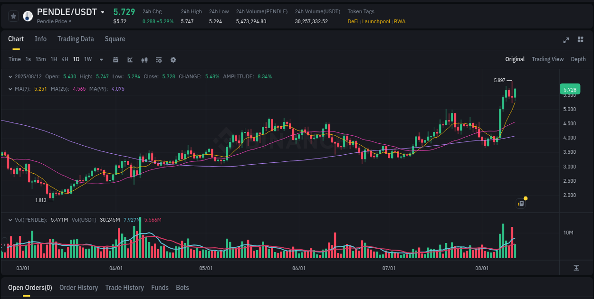Open the chart style line icon
Viewport: 594px width, 299px height.
tap(130, 60)
